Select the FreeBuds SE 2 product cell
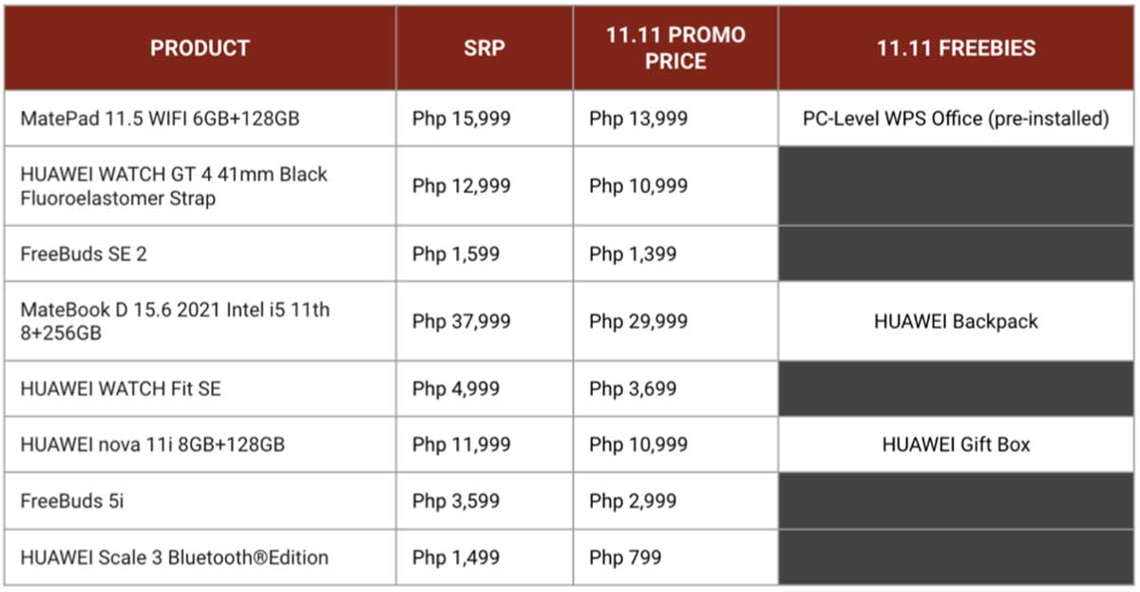Screen dimensions: 1140x592 click(x=199, y=254)
